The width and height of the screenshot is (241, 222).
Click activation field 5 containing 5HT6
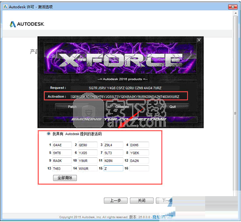click(62, 153)
